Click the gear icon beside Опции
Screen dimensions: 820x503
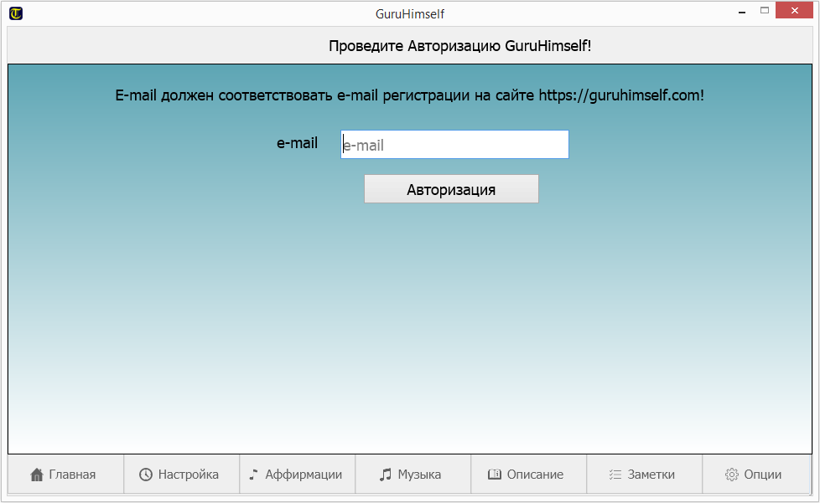(x=732, y=475)
